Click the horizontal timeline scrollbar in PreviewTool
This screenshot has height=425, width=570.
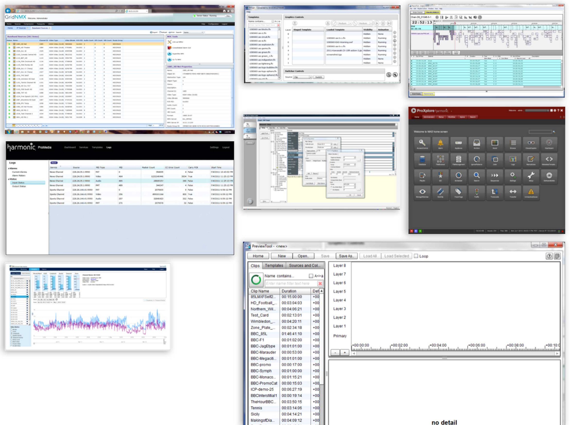pyautogui.click(x=455, y=353)
